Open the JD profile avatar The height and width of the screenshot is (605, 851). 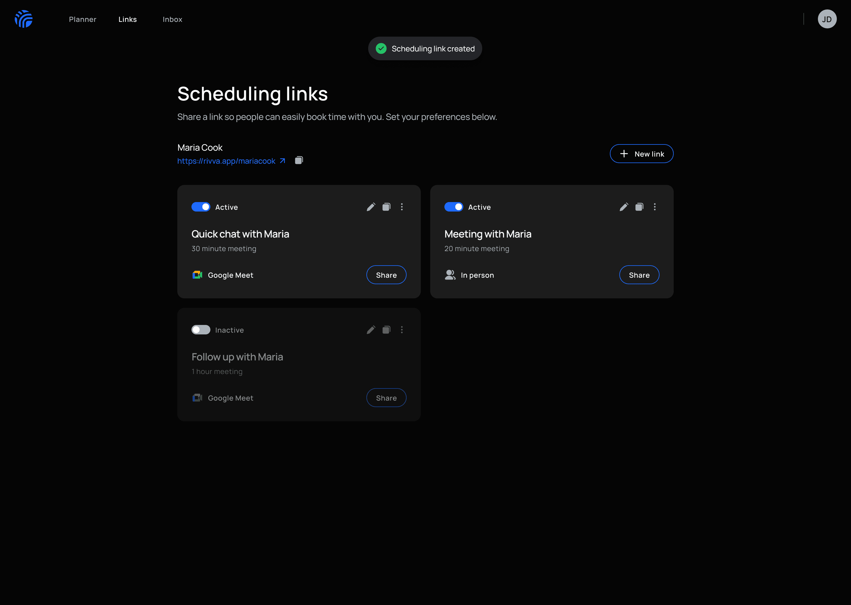click(827, 19)
